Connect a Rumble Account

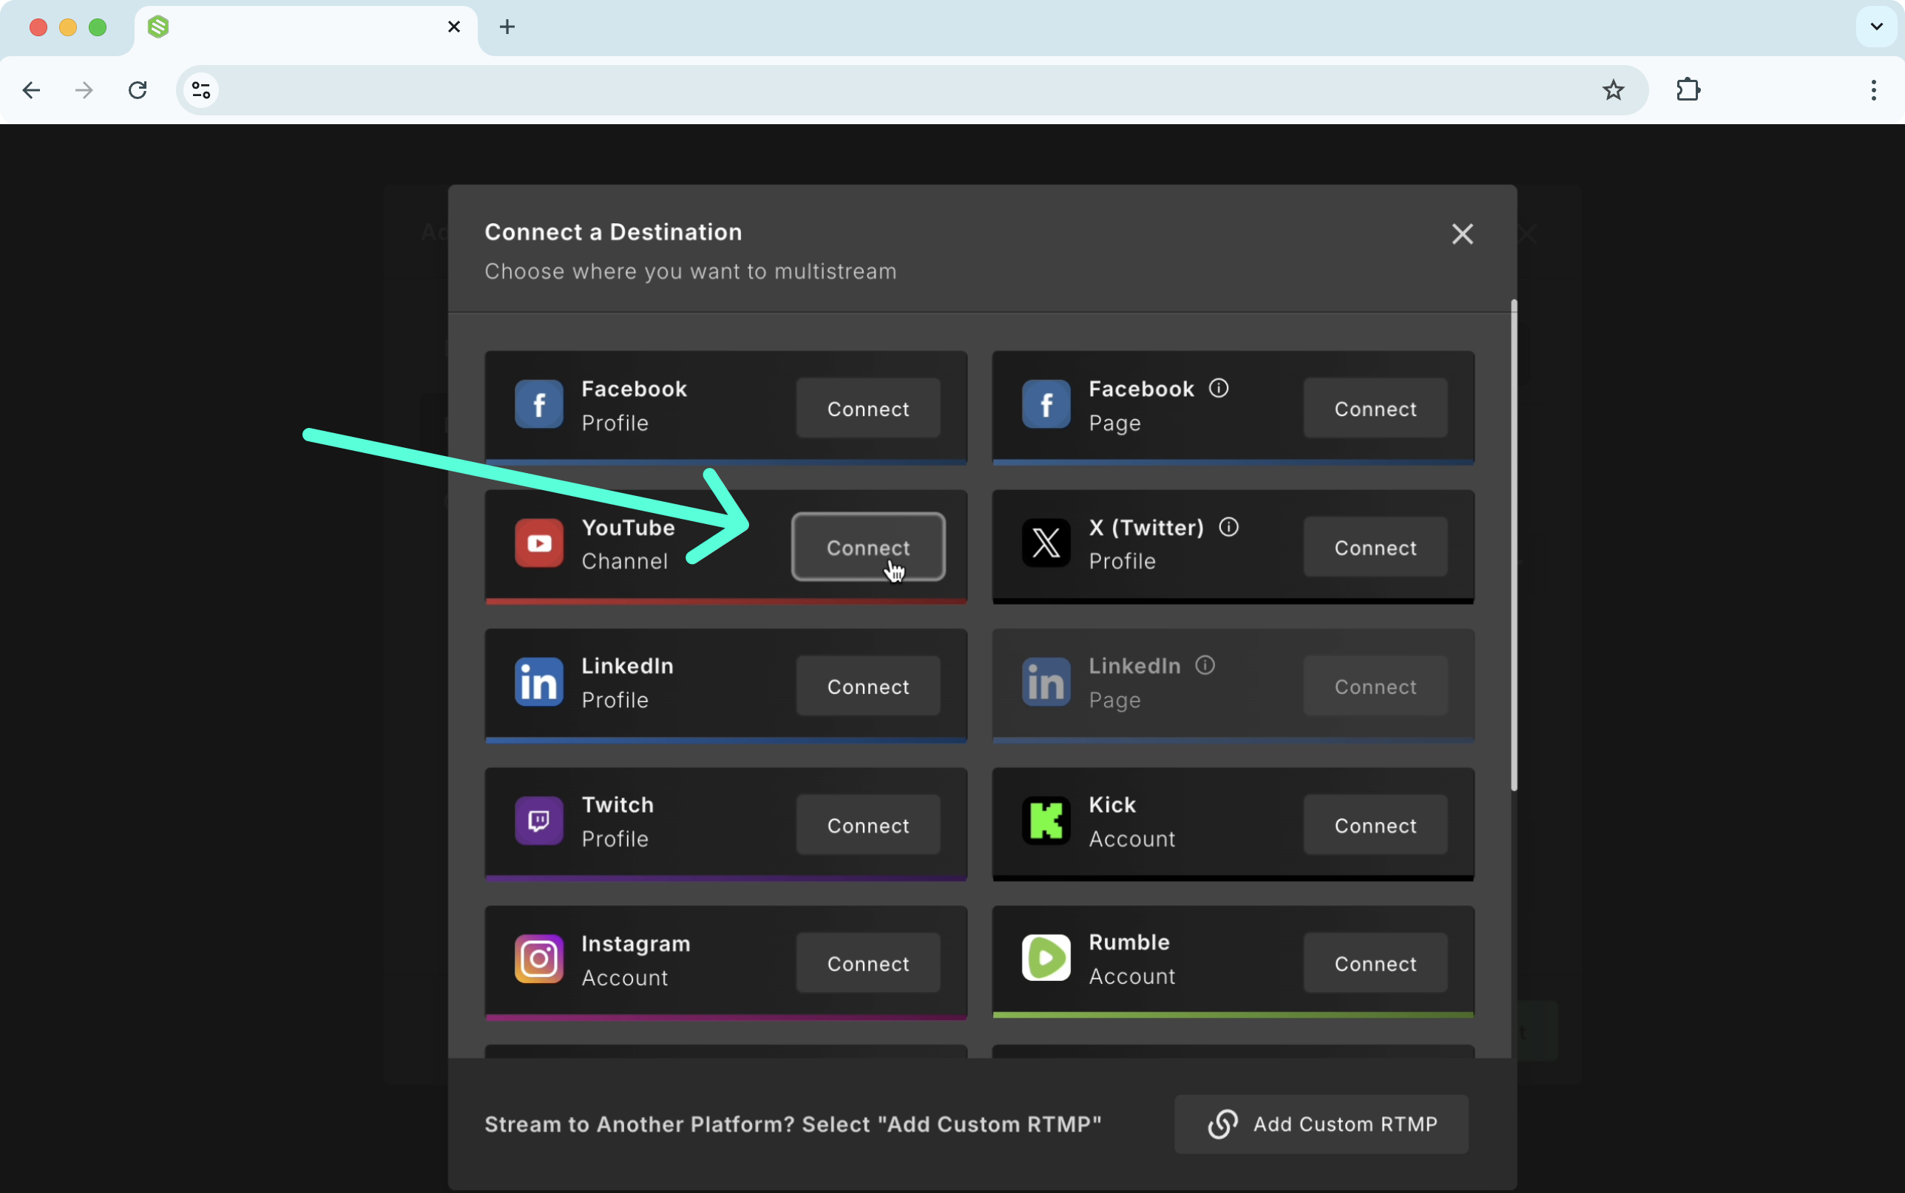(1376, 963)
